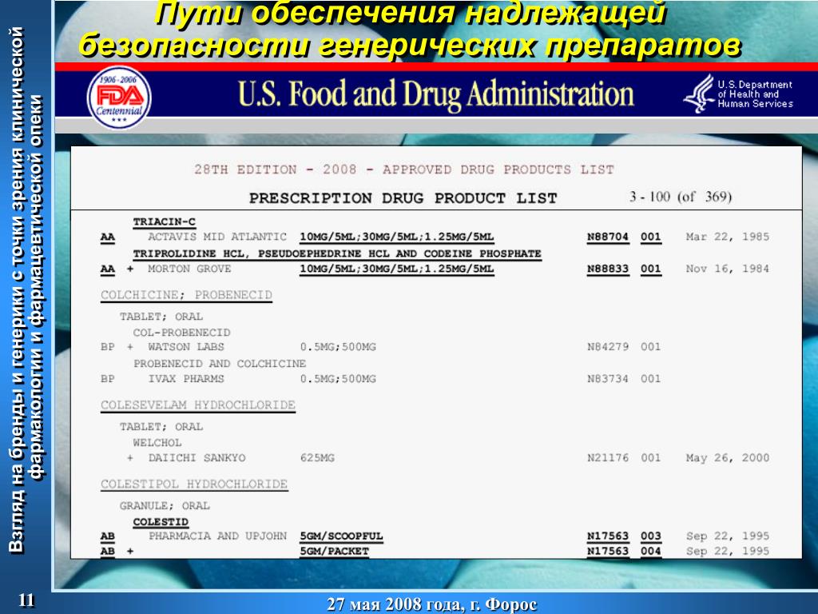Click TABLET; ORAL under COLESEVELAM HYDROCHLORIDE

[x=161, y=427]
